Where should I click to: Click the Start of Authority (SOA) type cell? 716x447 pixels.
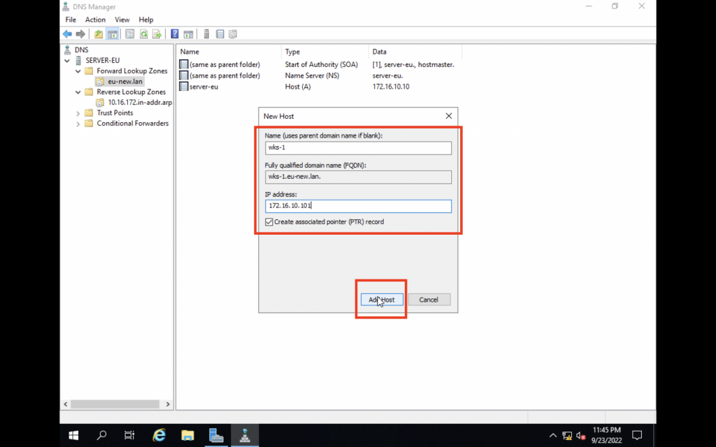tap(322, 65)
